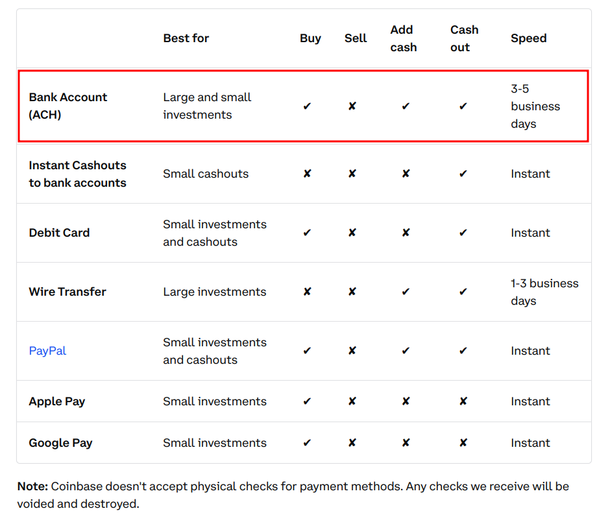
Task: Click the 'Cash out' column header
Action: point(464,38)
